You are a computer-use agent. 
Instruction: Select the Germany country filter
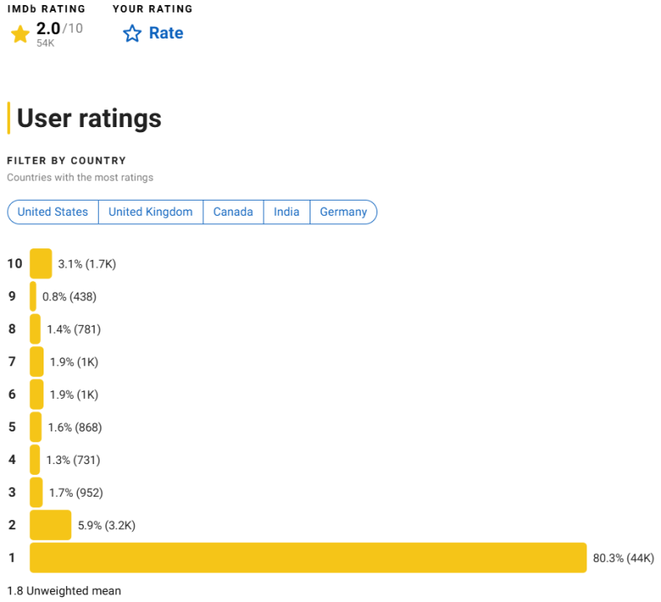343,212
